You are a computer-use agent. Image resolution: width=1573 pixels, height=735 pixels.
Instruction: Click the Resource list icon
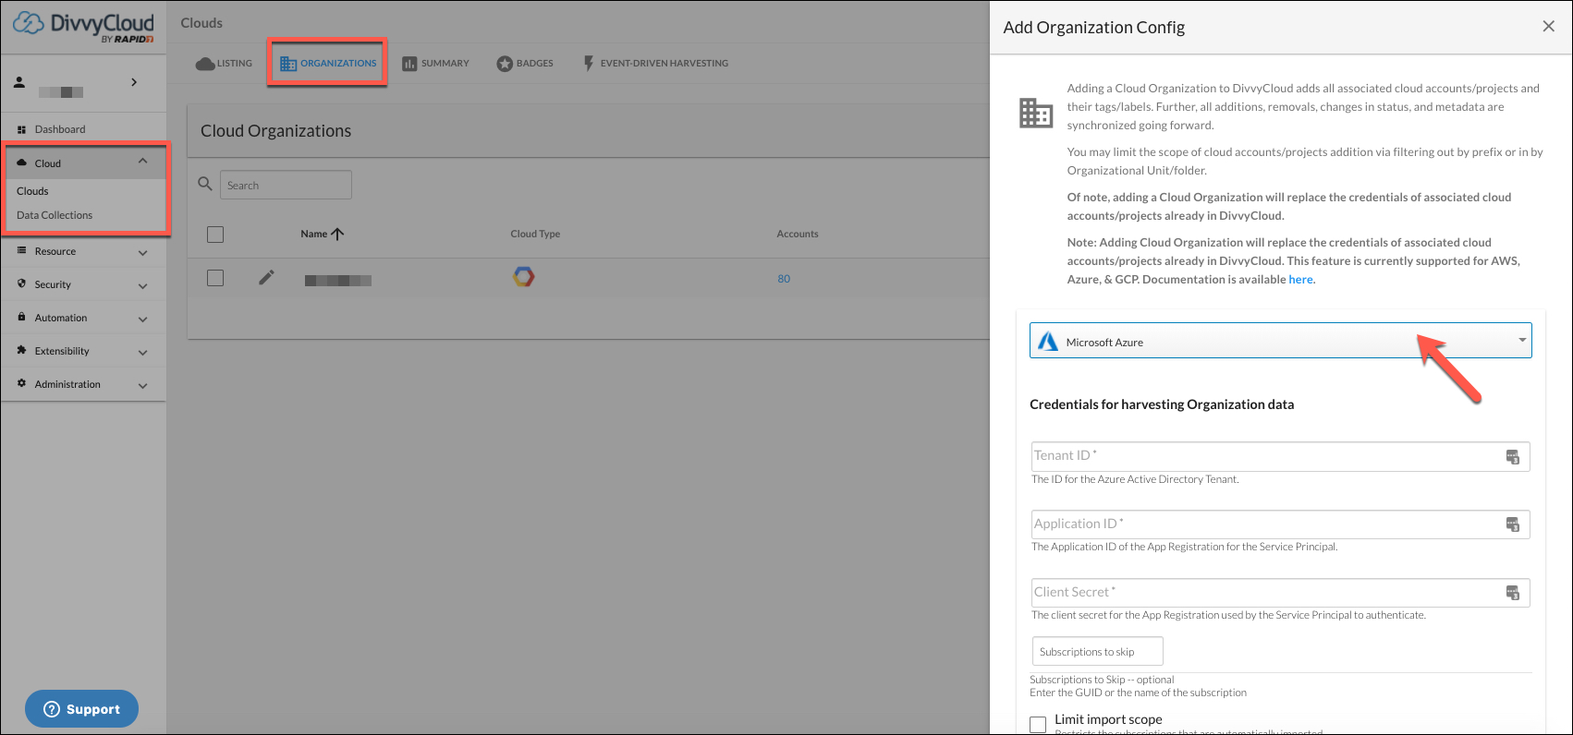[x=21, y=250]
